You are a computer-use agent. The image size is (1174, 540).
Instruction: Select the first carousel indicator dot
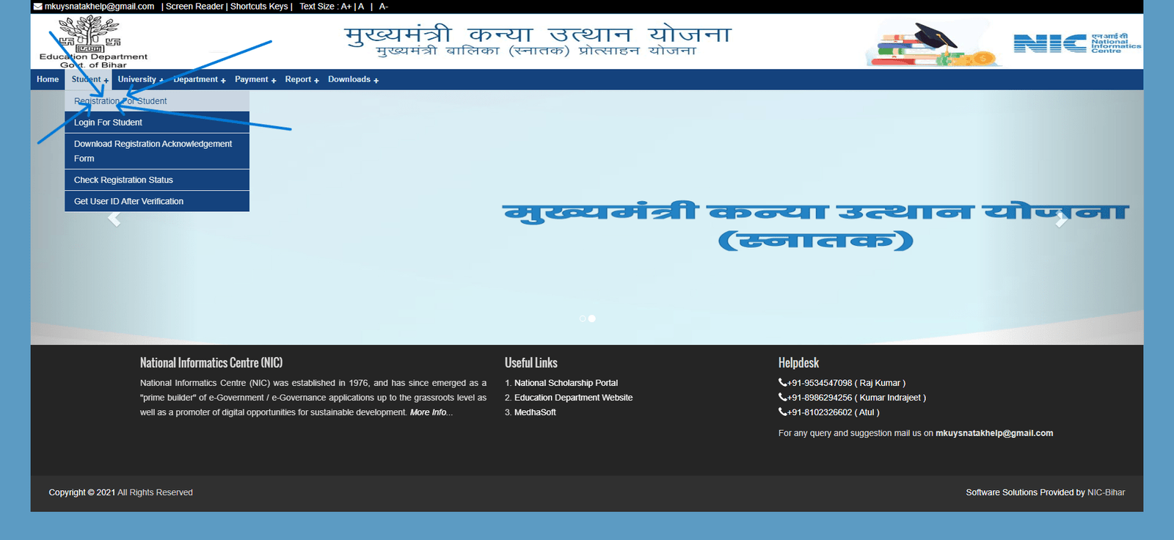(x=583, y=318)
